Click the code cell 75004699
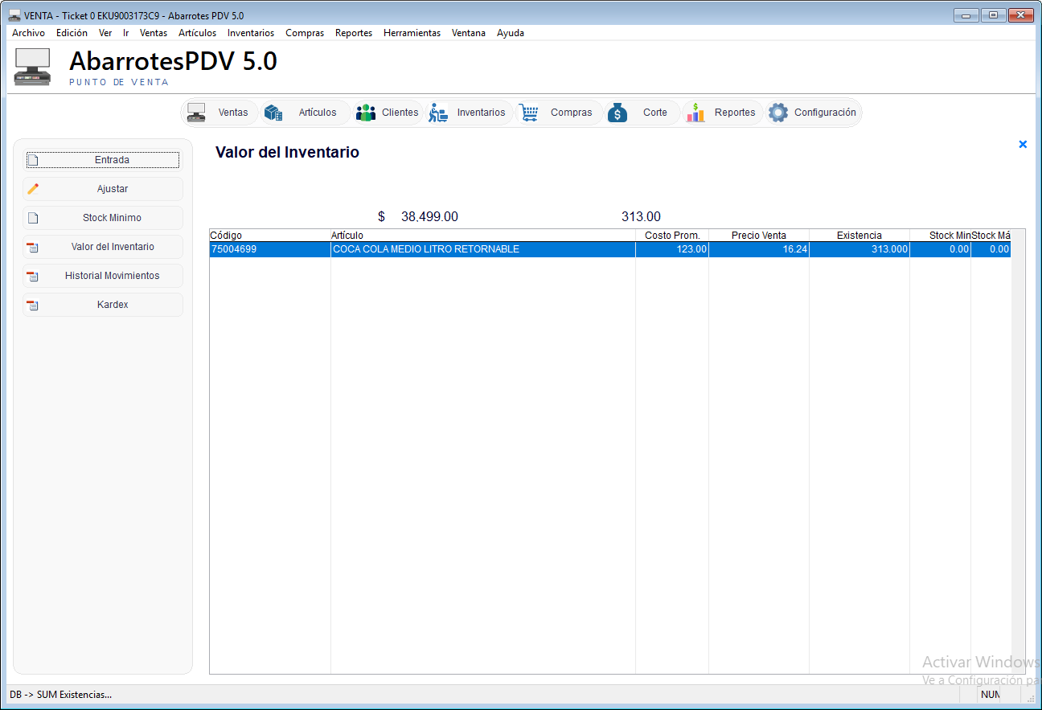The image size is (1042, 710). [x=270, y=249]
